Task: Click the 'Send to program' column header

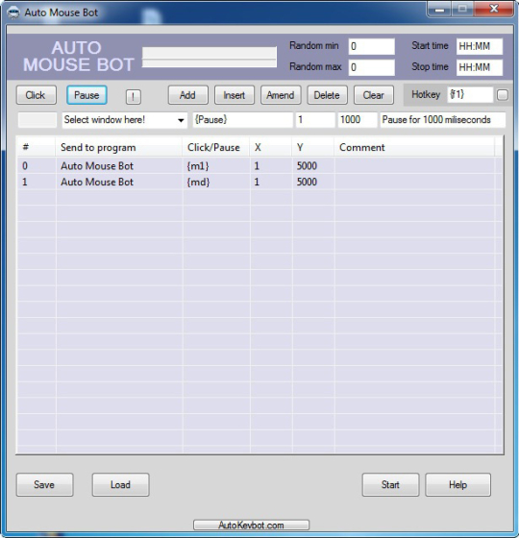Action: click(x=119, y=148)
